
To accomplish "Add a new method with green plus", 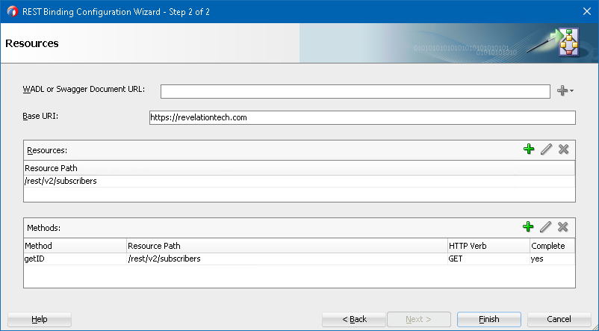I will click(x=529, y=227).
